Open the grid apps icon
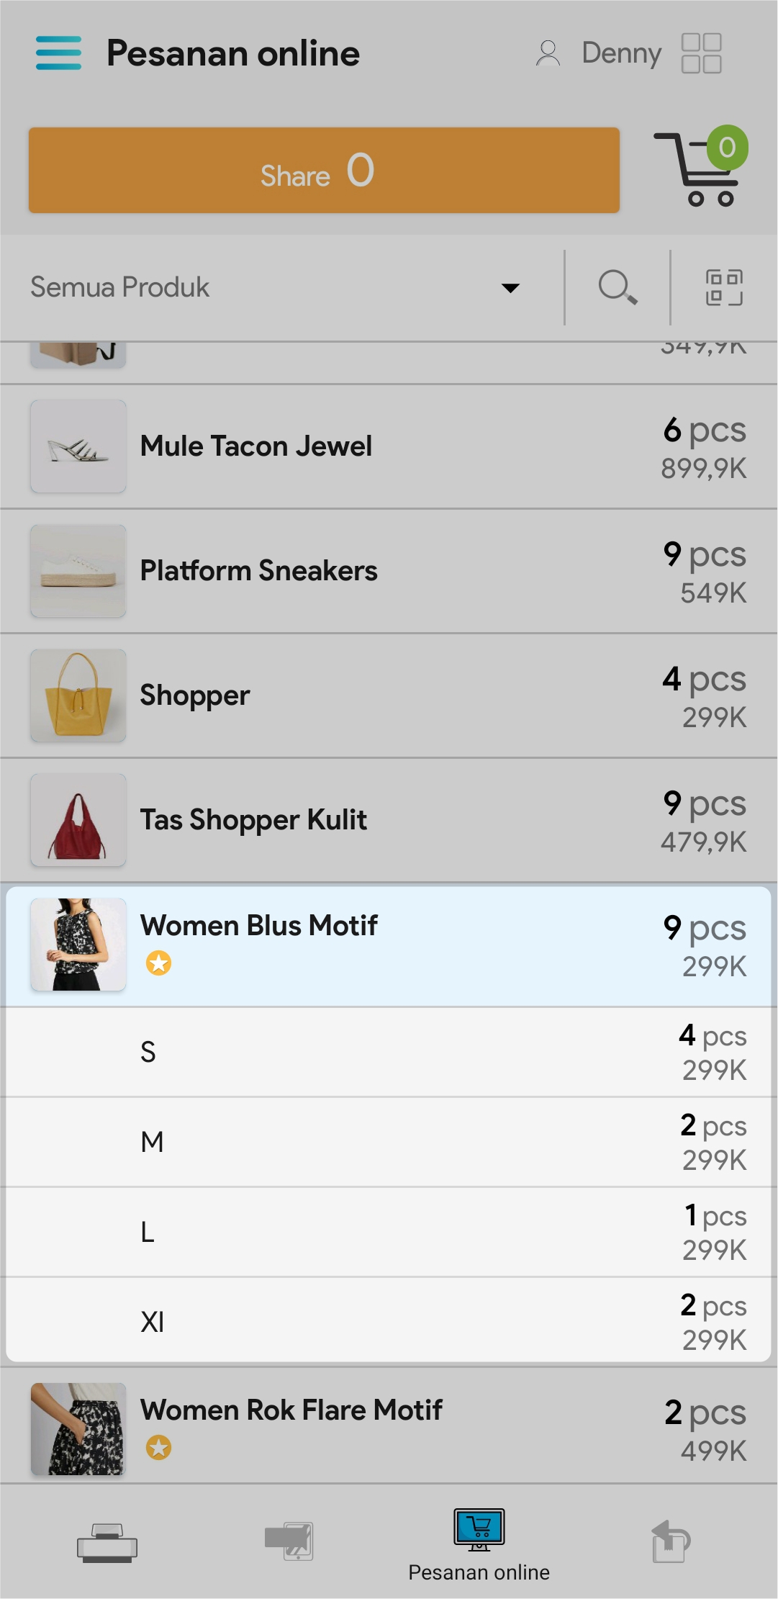 pos(701,53)
